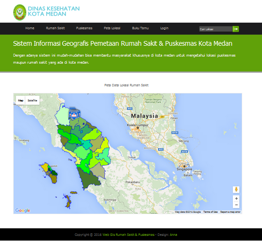Click the Map data ©2016 Google text

(188, 212)
